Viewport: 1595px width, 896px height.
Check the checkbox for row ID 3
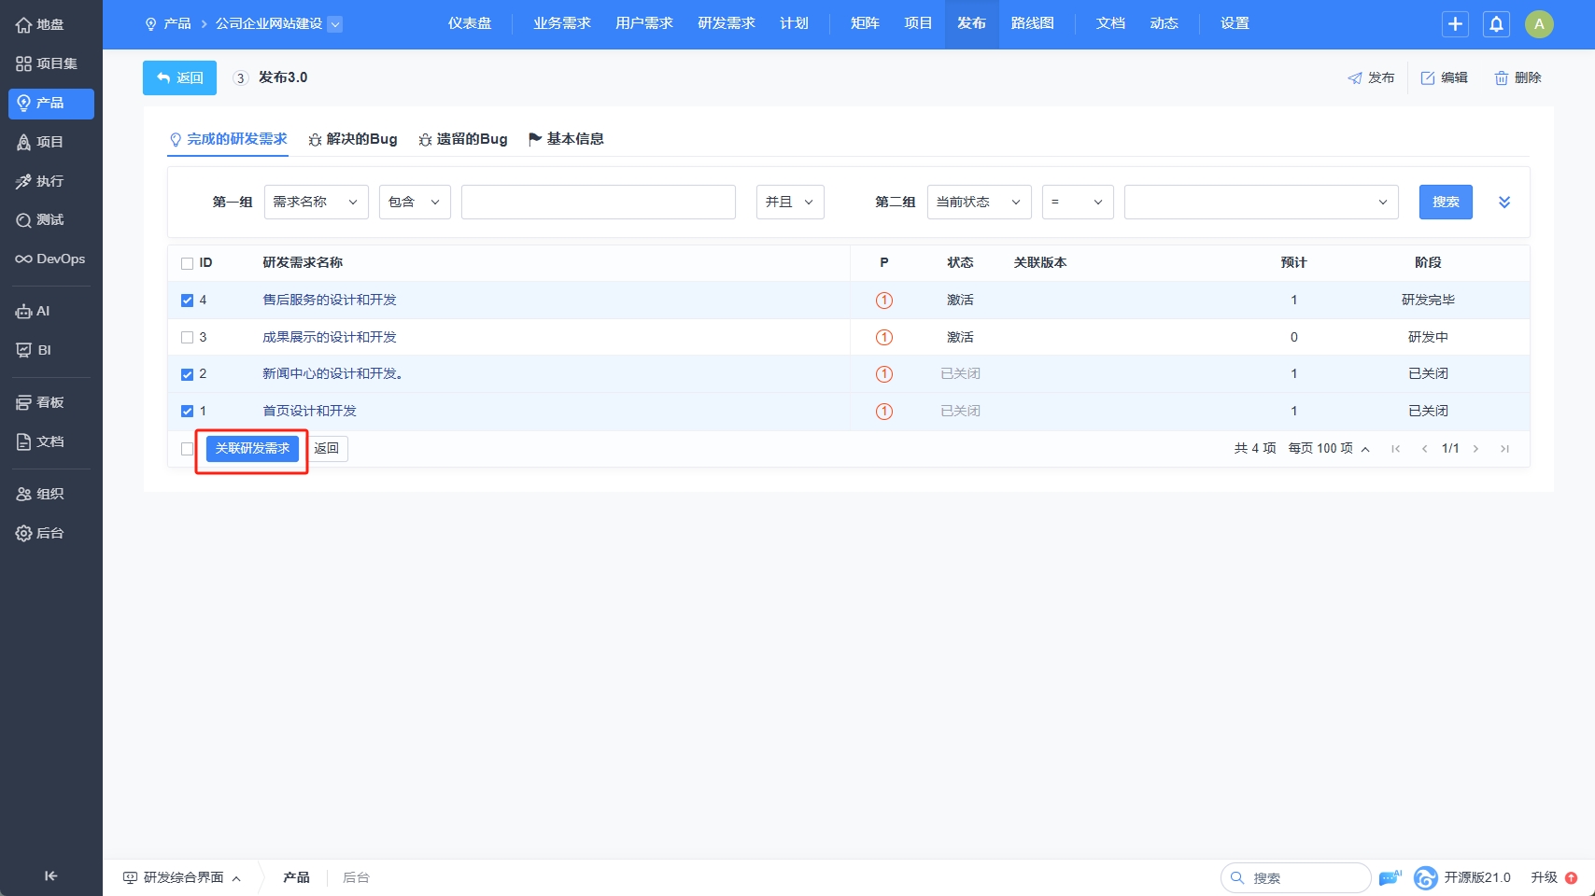click(x=187, y=338)
